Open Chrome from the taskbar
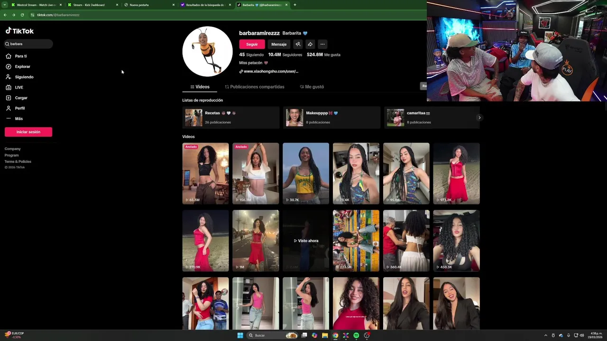The height and width of the screenshot is (341, 607). [x=335, y=335]
